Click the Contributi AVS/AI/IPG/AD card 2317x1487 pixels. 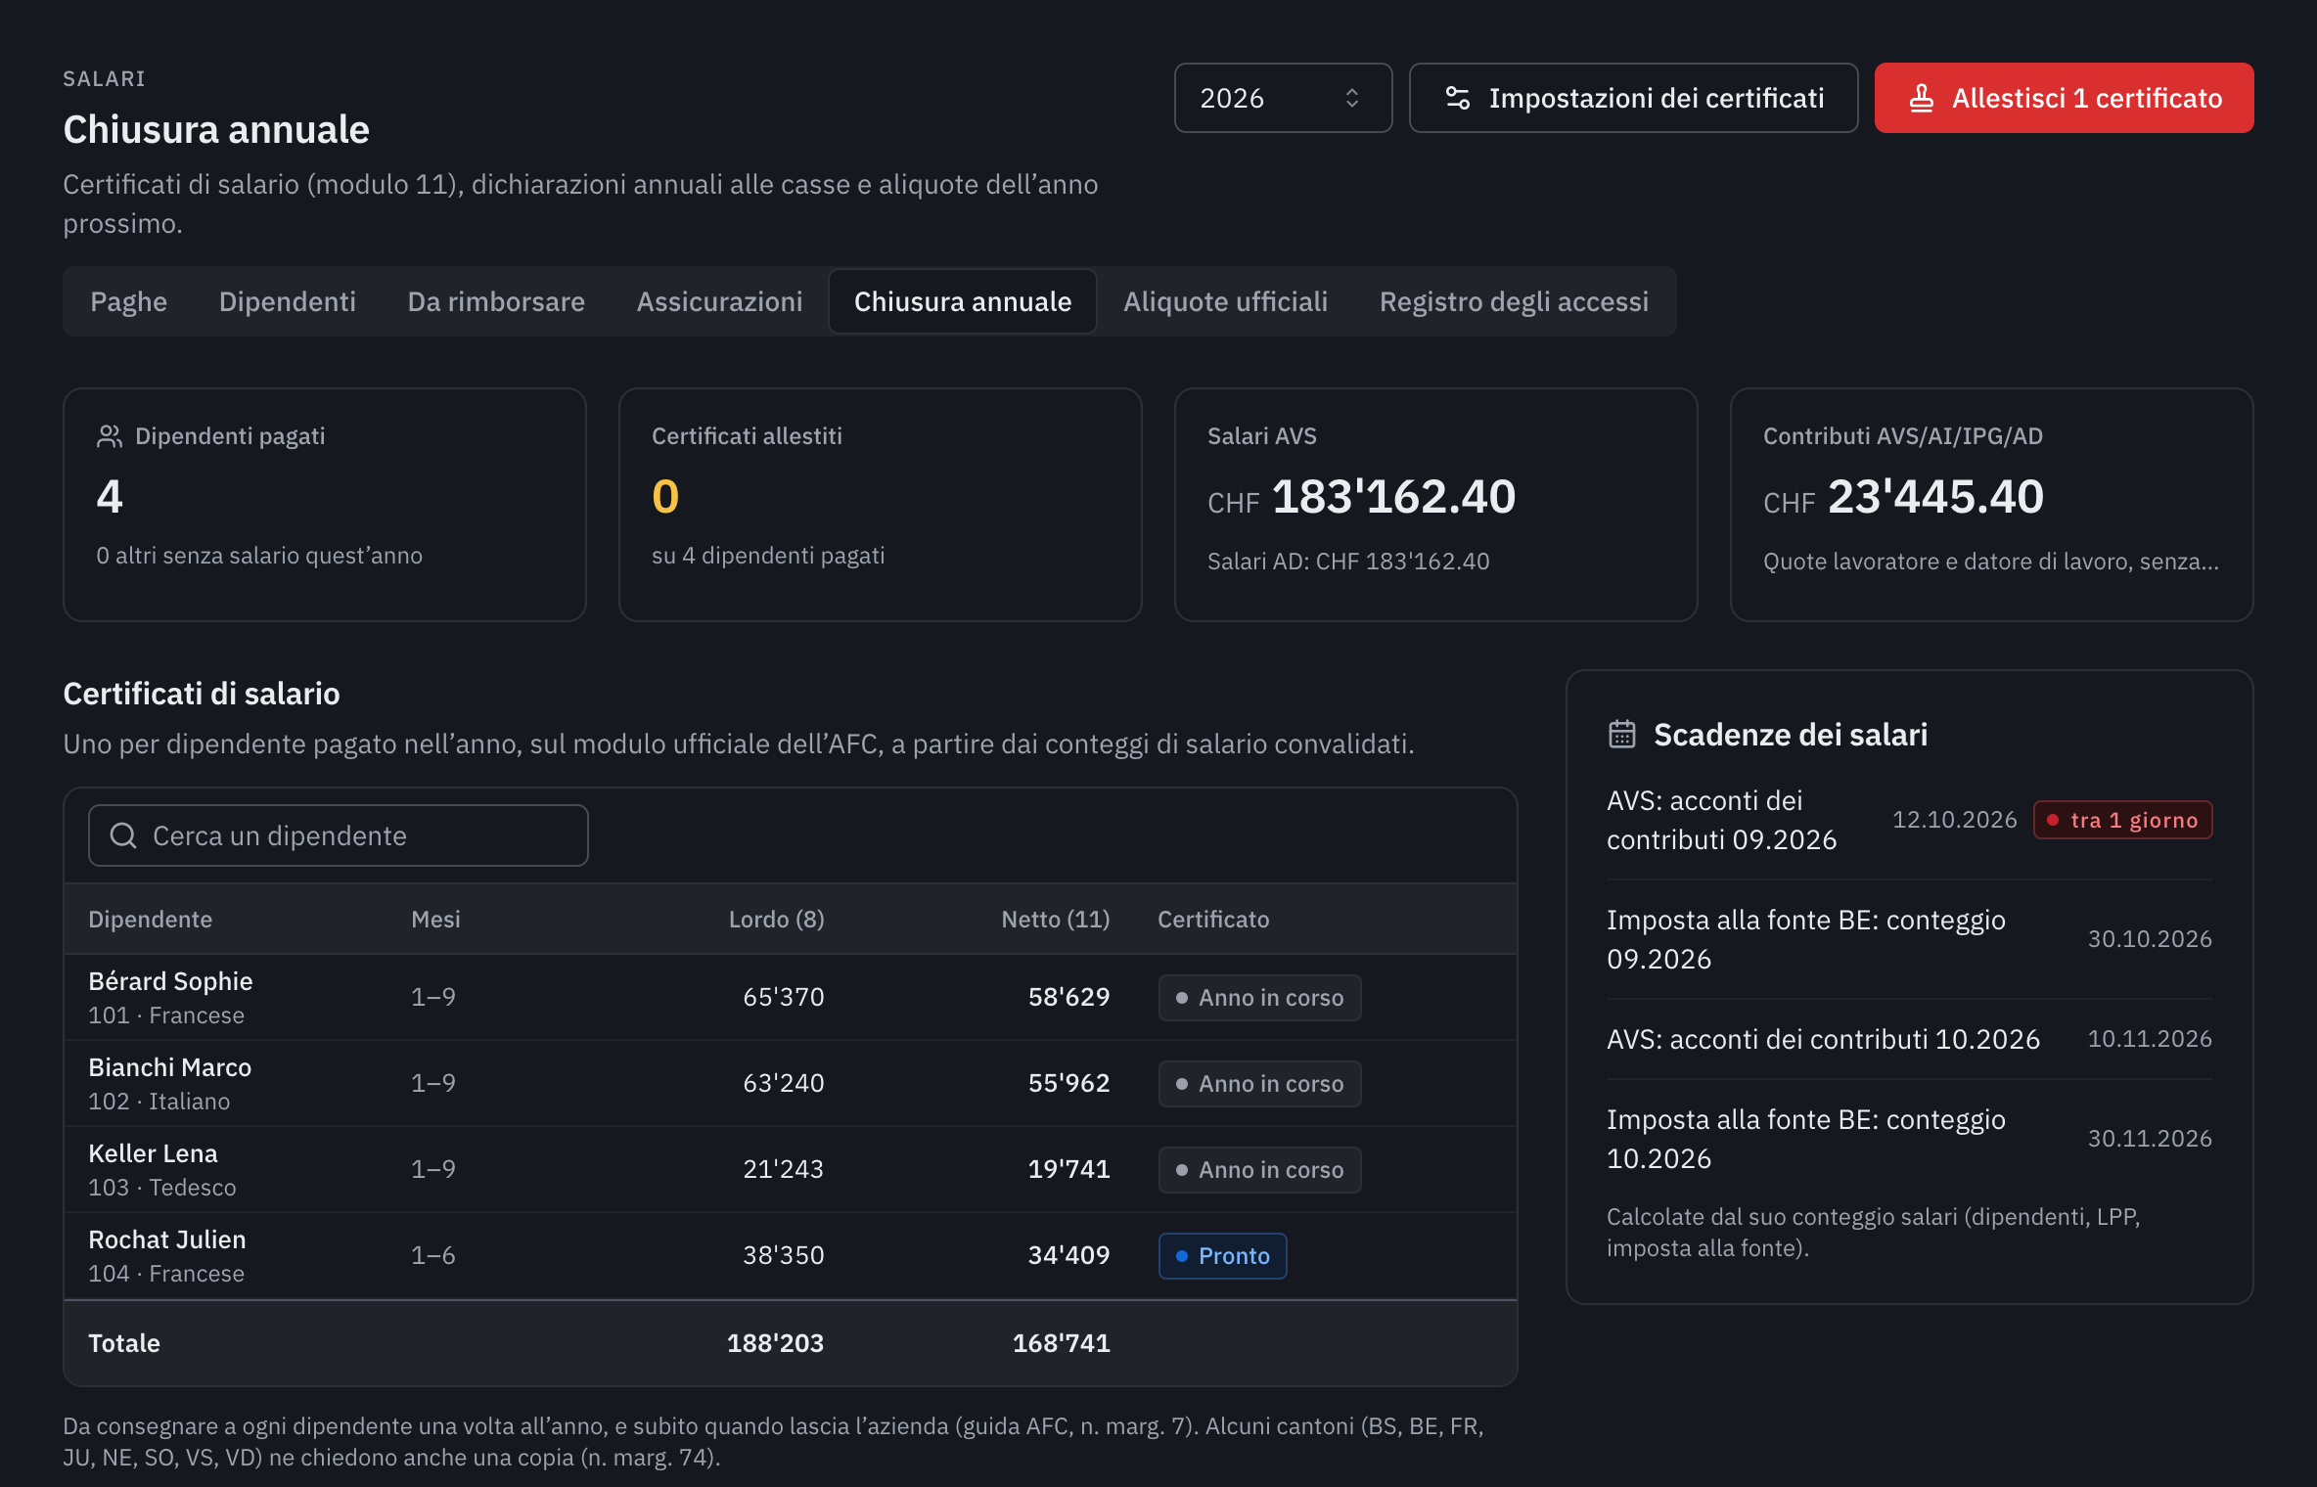[x=1991, y=505]
